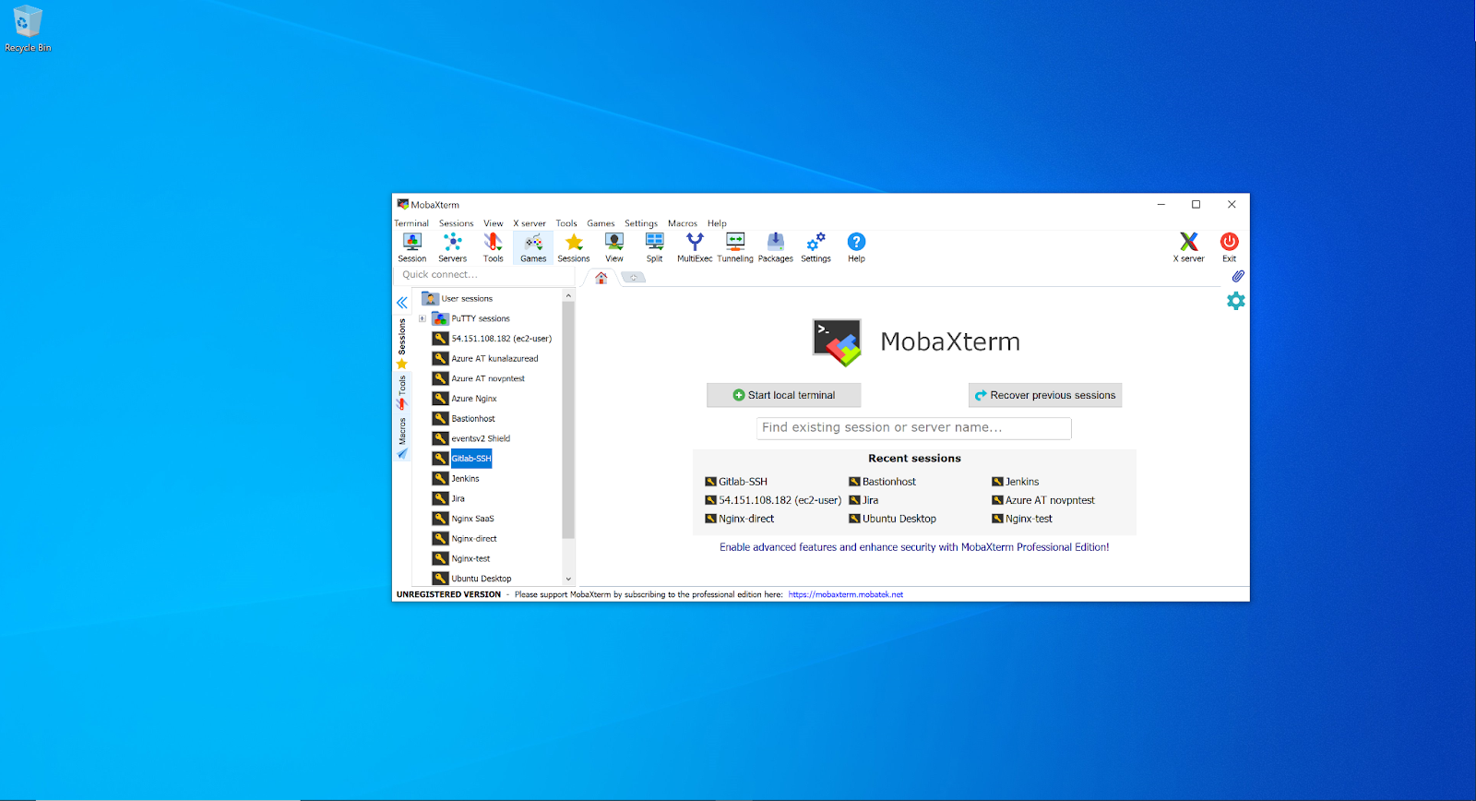
Task: Open the Games toolbar icon
Action: pyautogui.click(x=533, y=247)
